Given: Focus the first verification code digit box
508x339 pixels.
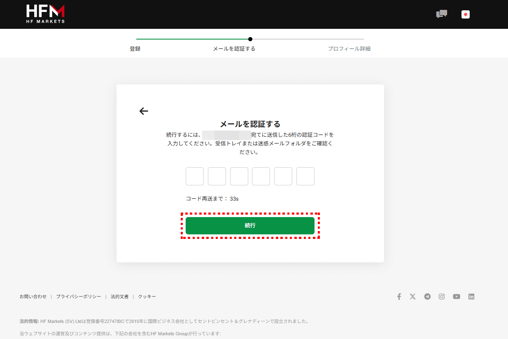Looking at the screenshot, I should click(195, 176).
